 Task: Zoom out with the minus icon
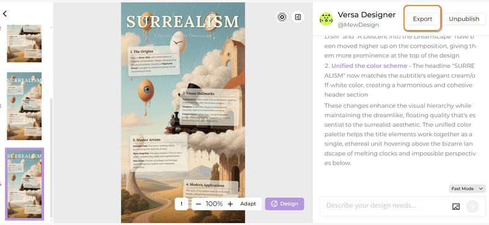pyautogui.click(x=198, y=204)
